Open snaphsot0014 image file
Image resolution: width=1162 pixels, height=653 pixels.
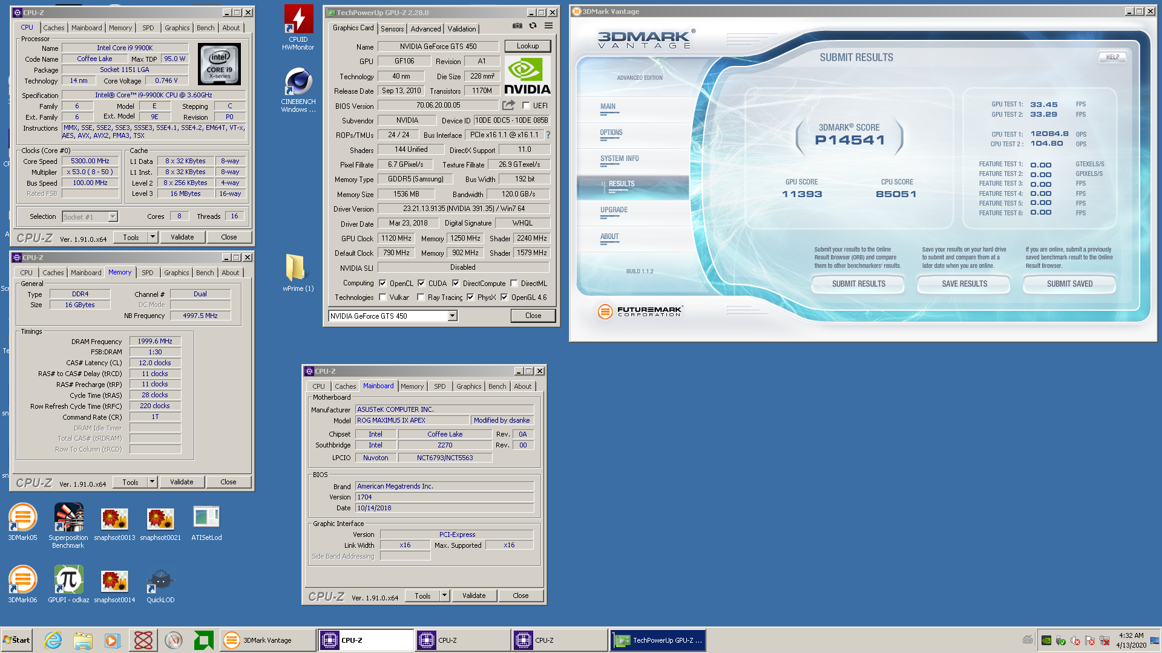(x=114, y=586)
